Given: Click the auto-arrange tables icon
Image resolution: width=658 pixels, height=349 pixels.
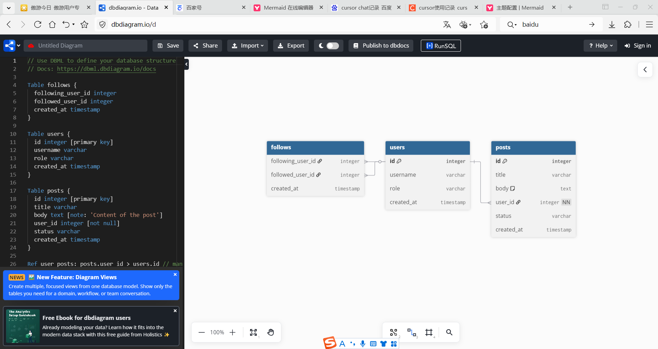Looking at the screenshot, I should 393,332.
